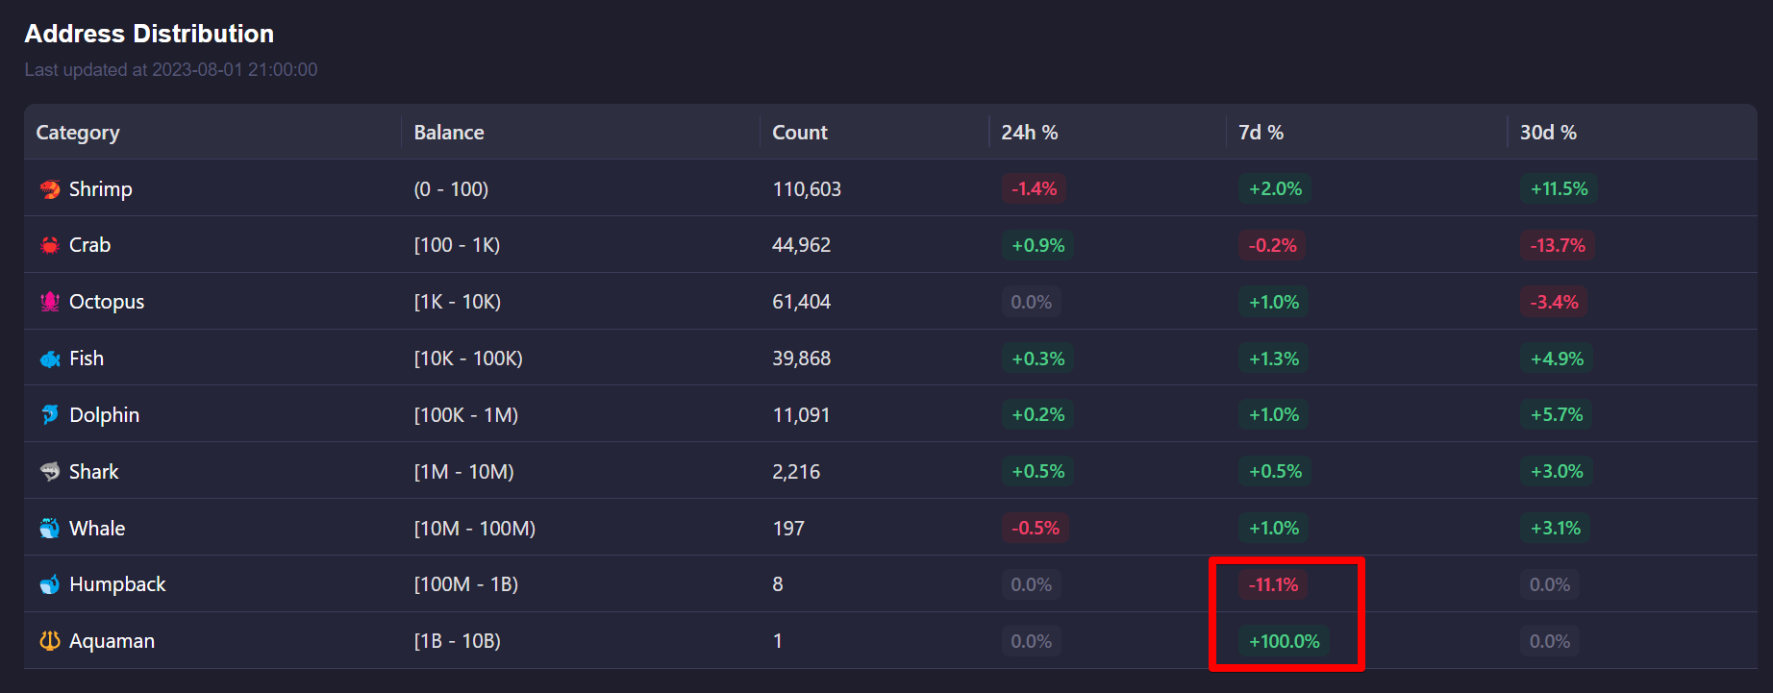This screenshot has height=693, width=1773.
Task: Click the Aquaman 7d badge +100.0%
Action: [x=1284, y=641]
